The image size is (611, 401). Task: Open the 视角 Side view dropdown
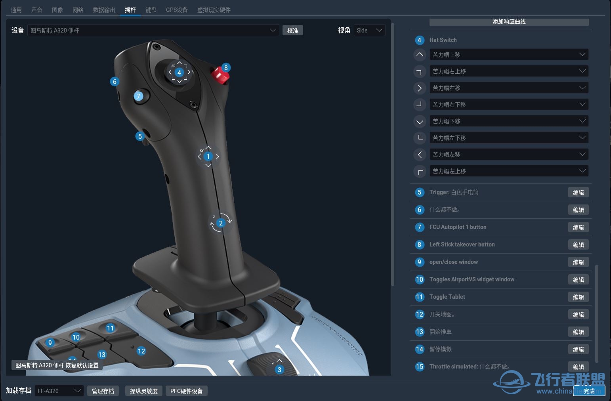[369, 31]
